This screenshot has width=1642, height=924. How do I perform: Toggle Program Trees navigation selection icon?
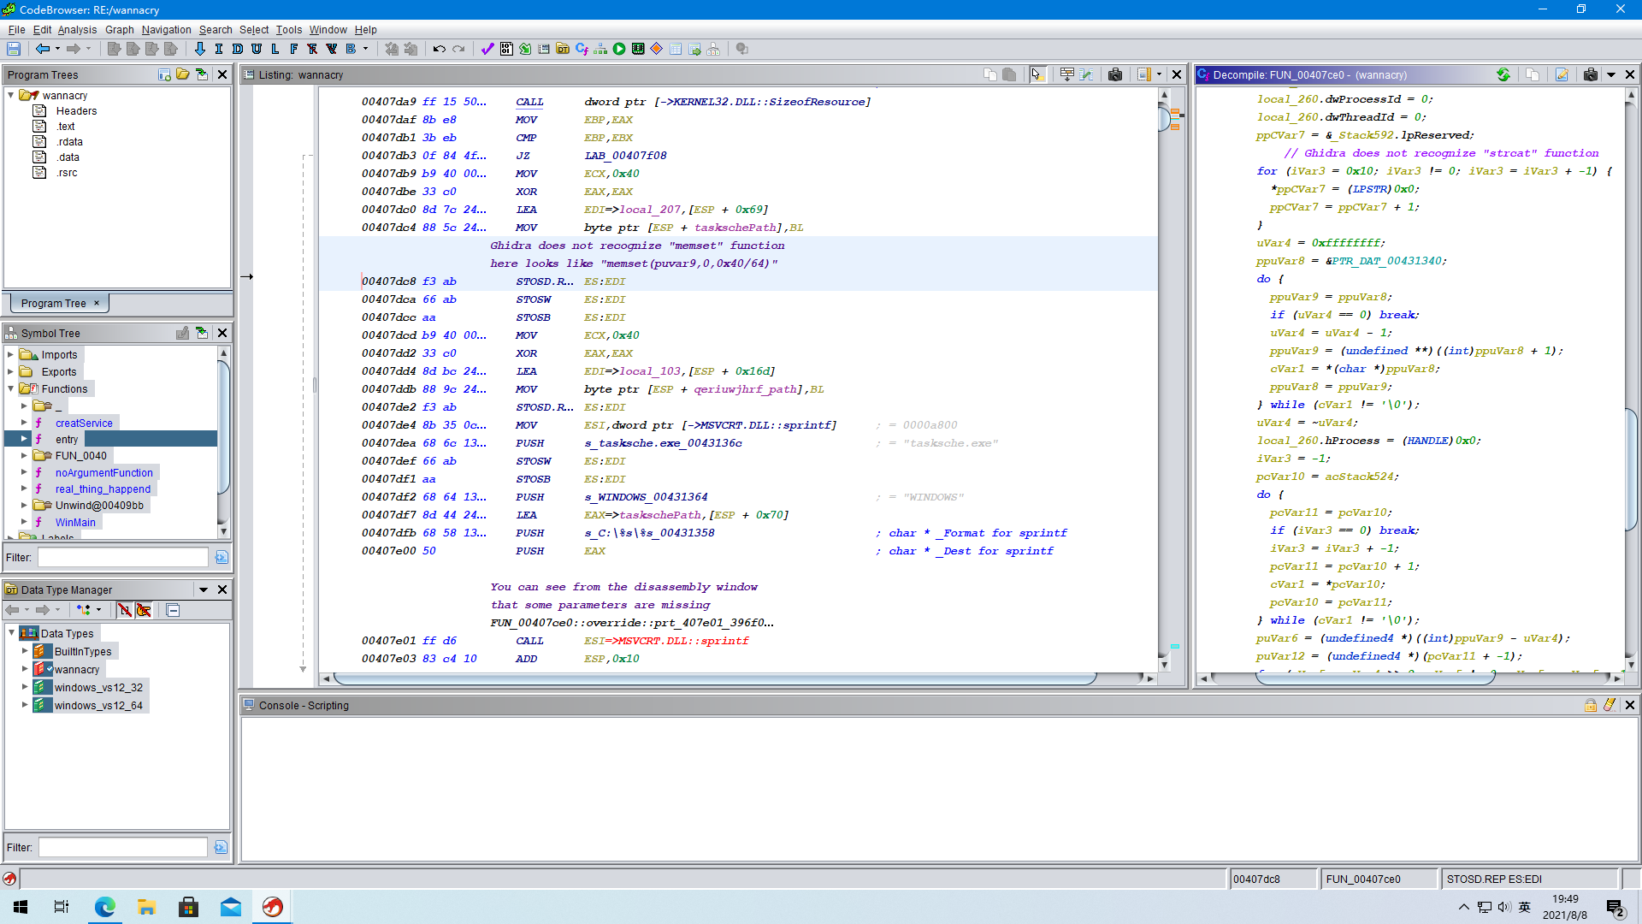(202, 74)
